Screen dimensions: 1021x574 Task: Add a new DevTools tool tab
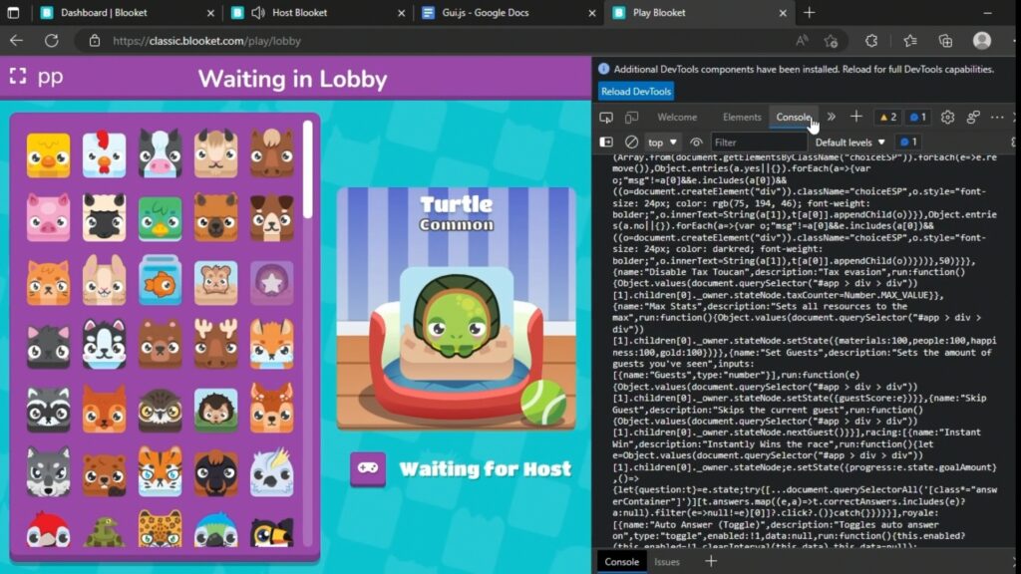coord(856,118)
